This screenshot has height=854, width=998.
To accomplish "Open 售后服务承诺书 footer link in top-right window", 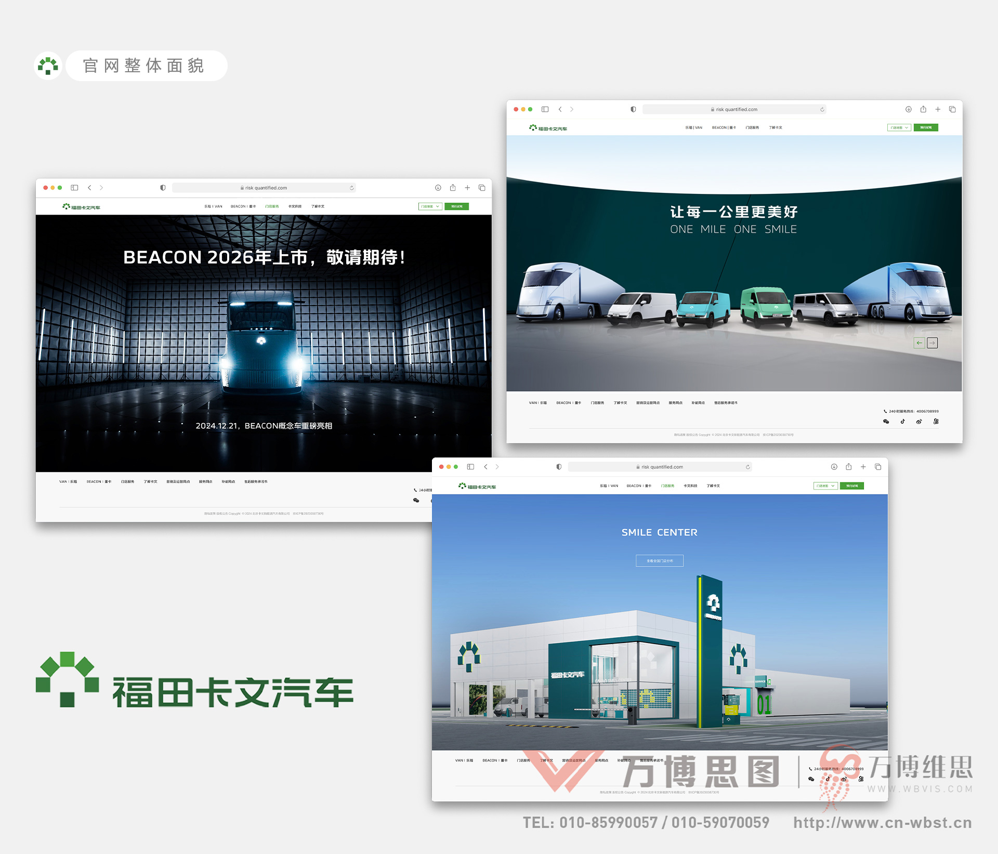I will (x=726, y=403).
